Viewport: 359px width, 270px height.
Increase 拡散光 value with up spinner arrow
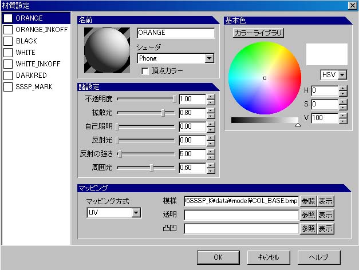coord(211,110)
